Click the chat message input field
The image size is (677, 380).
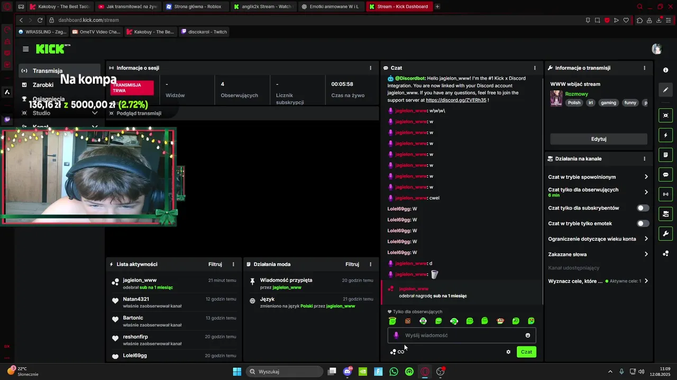(x=462, y=335)
